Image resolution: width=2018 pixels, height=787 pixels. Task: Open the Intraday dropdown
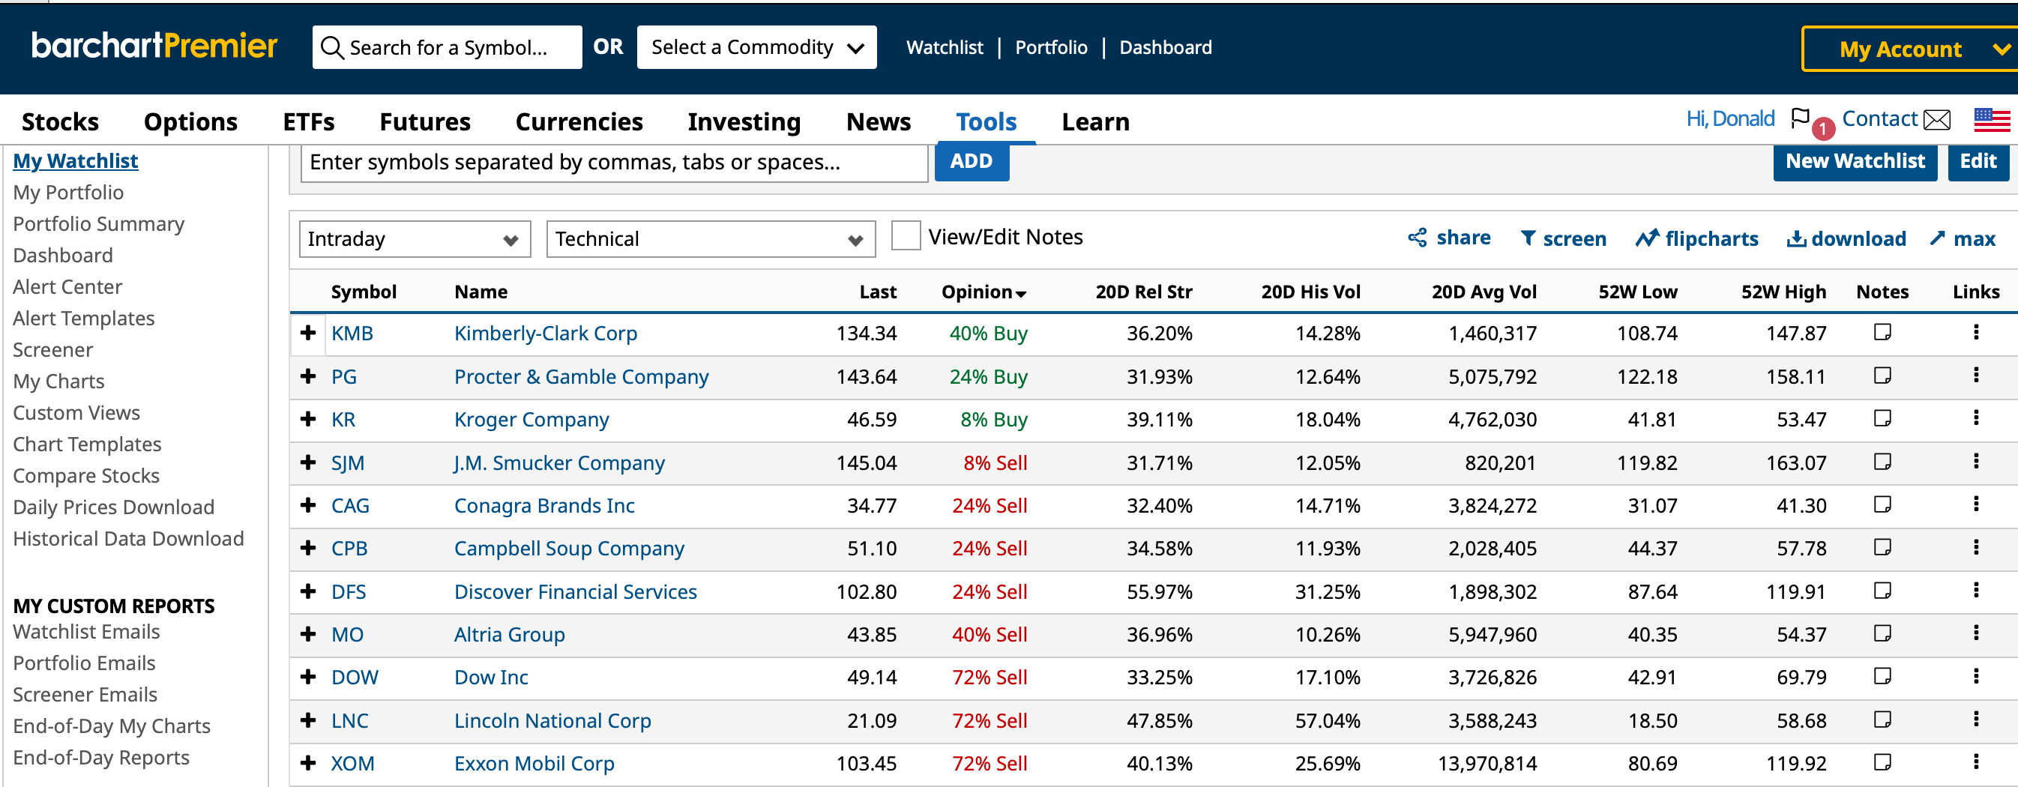click(x=415, y=239)
